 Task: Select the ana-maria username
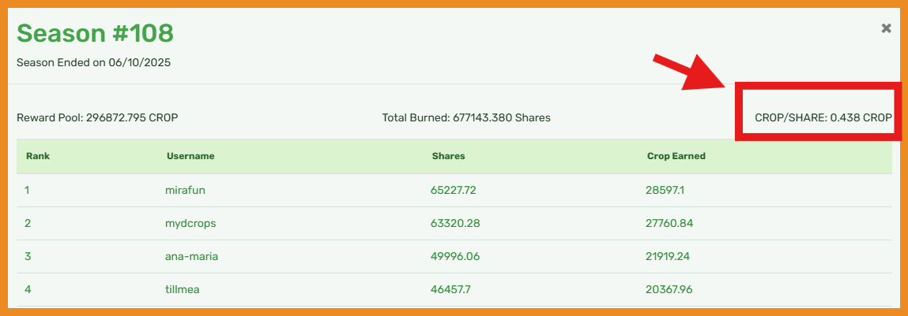191,256
